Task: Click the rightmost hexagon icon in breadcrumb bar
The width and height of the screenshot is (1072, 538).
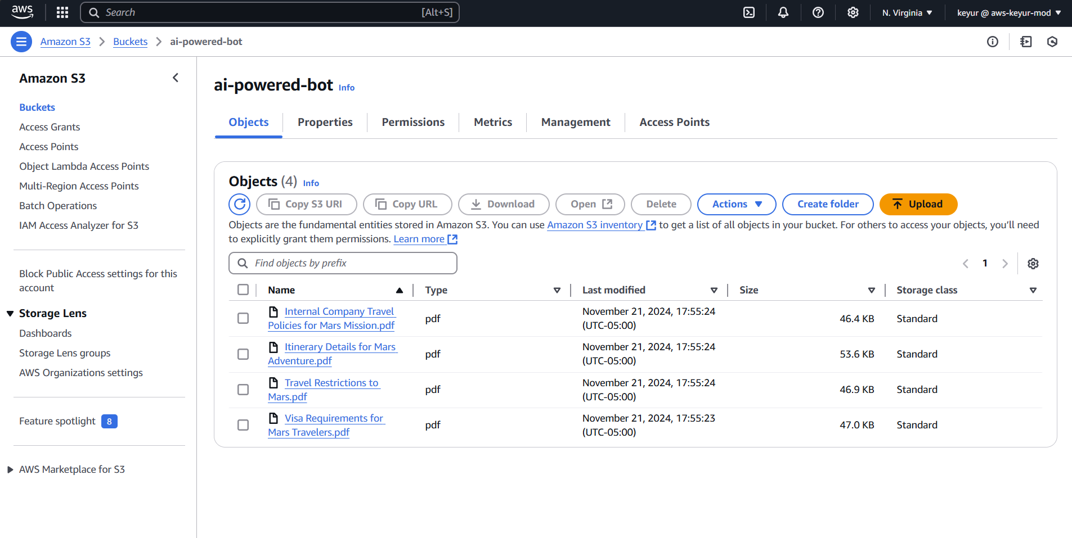Action: (1052, 42)
